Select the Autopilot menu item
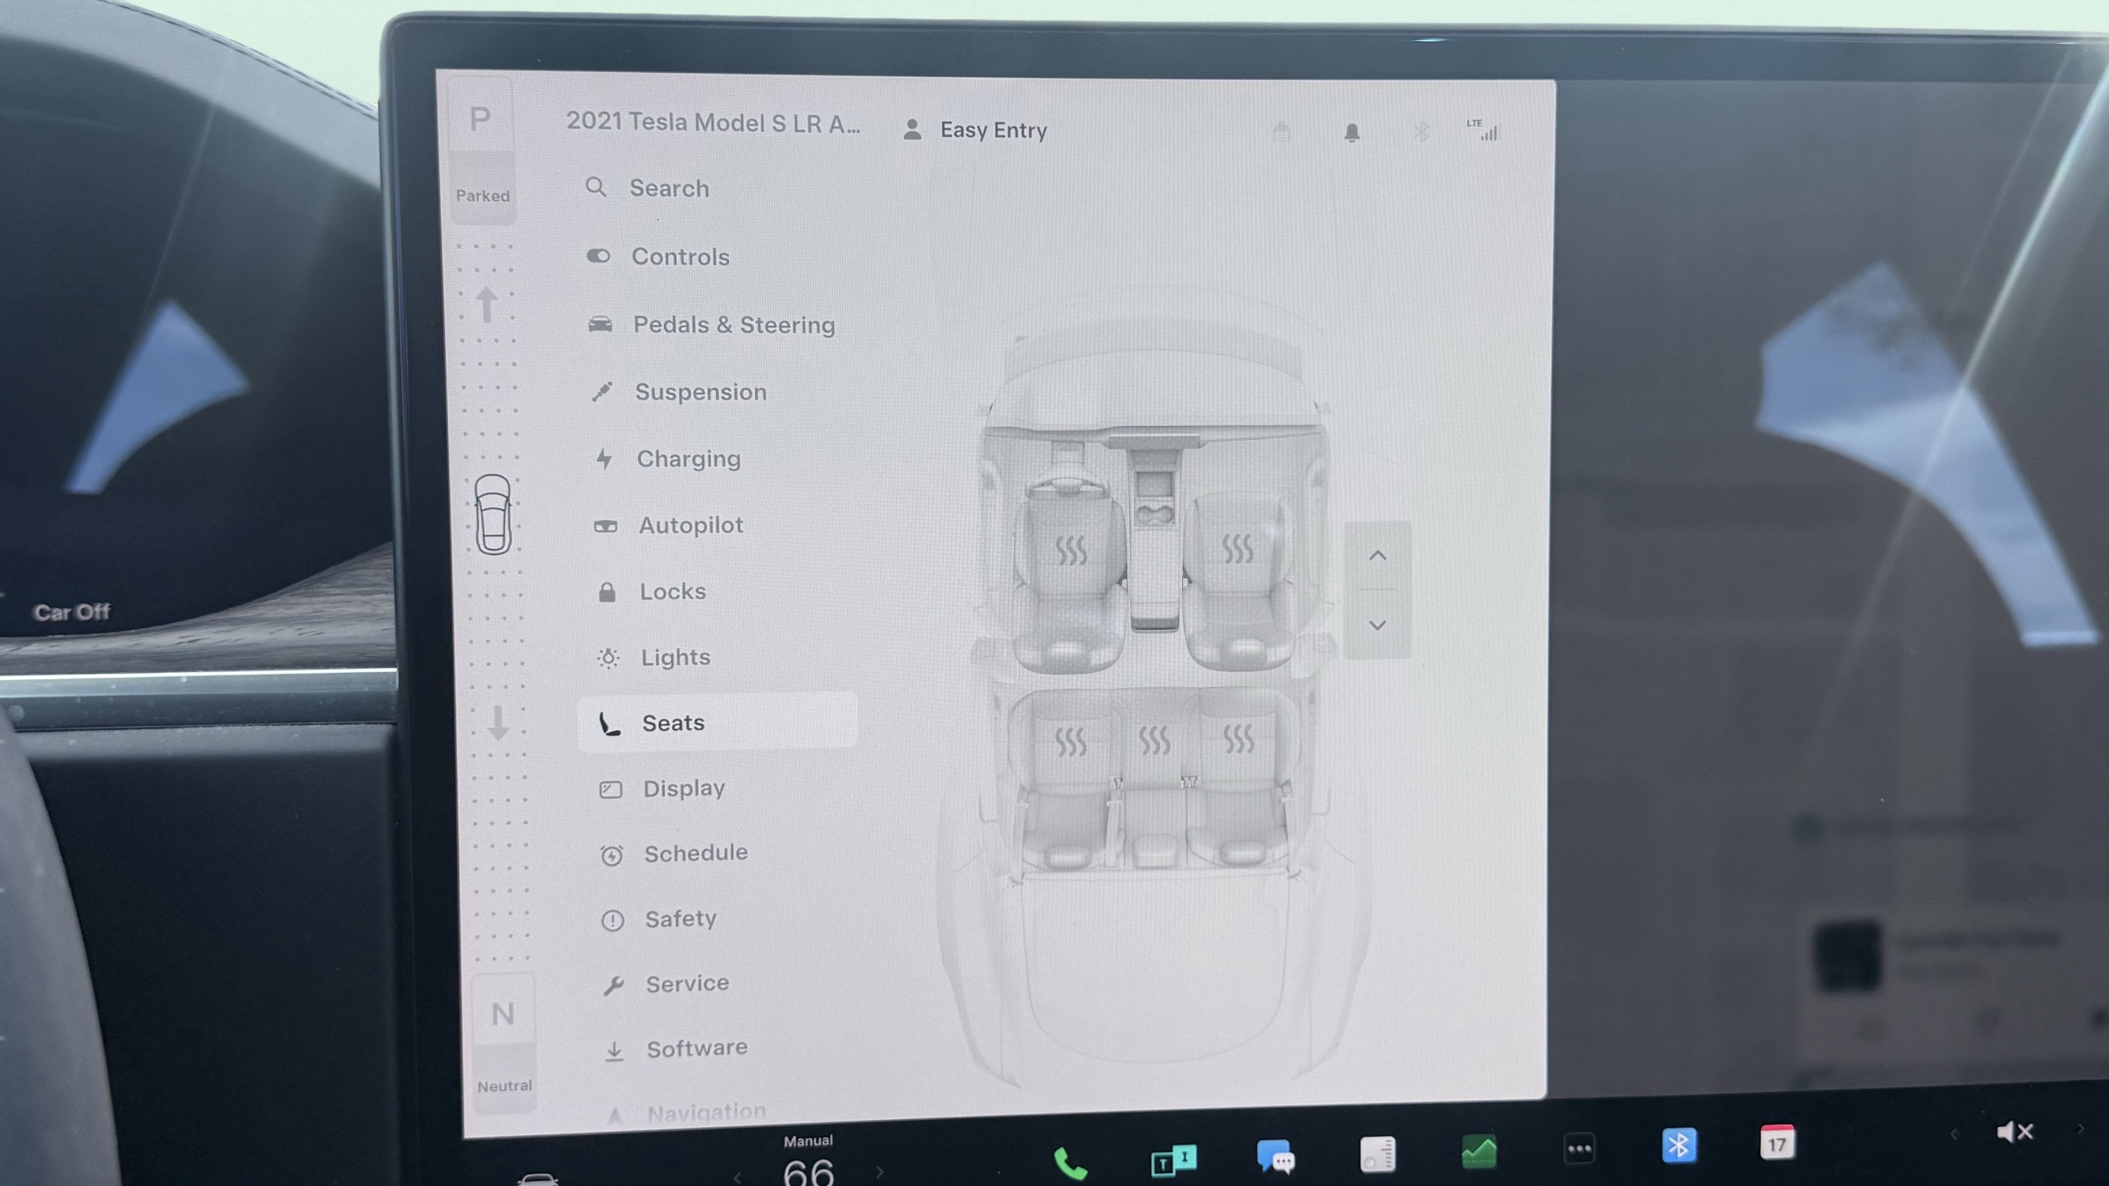 coord(690,525)
